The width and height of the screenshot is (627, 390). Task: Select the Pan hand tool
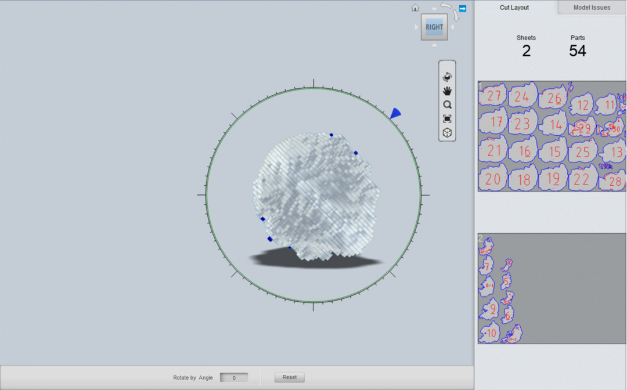coord(447,91)
